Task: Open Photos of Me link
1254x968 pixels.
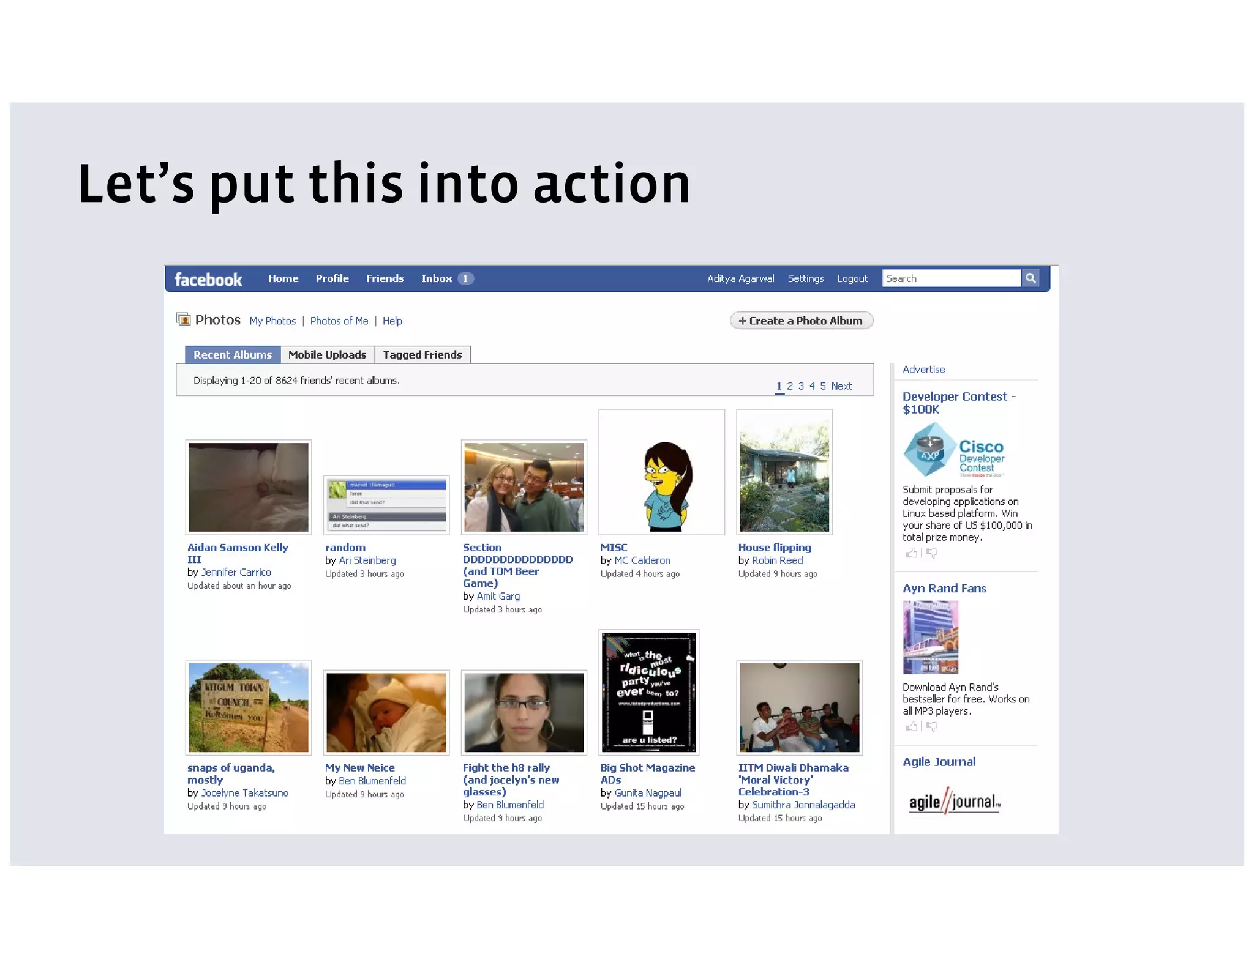Action: click(339, 321)
